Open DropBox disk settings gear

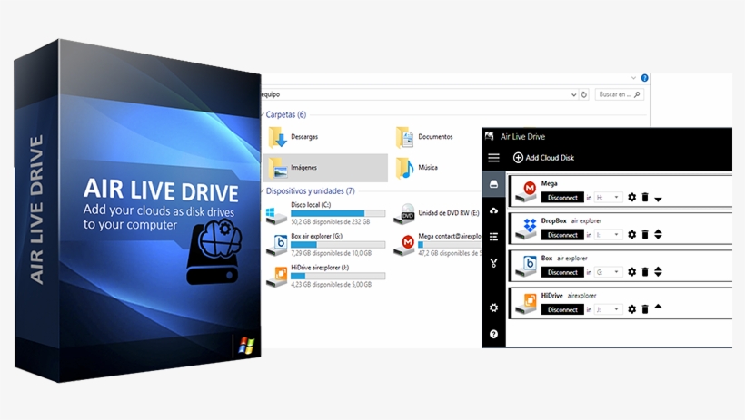click(x=632, y=234)
